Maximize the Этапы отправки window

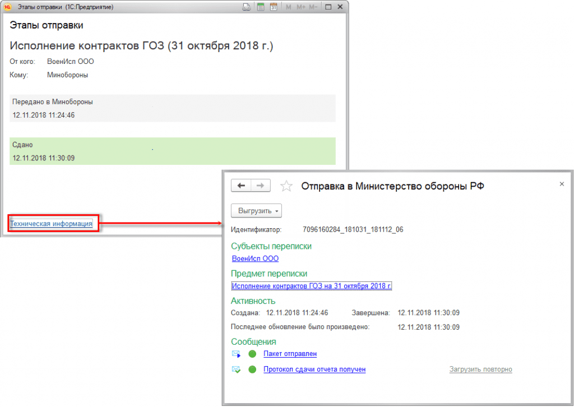tap(328, 7)
